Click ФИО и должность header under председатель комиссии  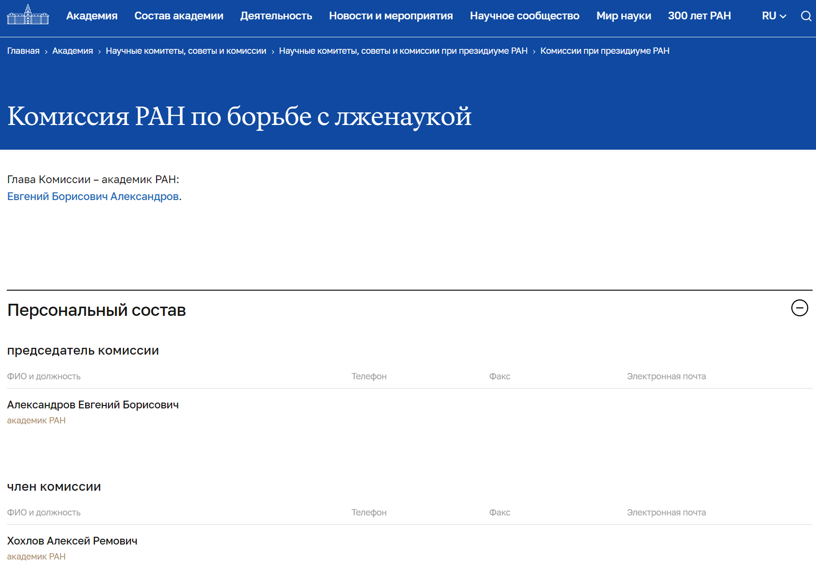[44, 376]
